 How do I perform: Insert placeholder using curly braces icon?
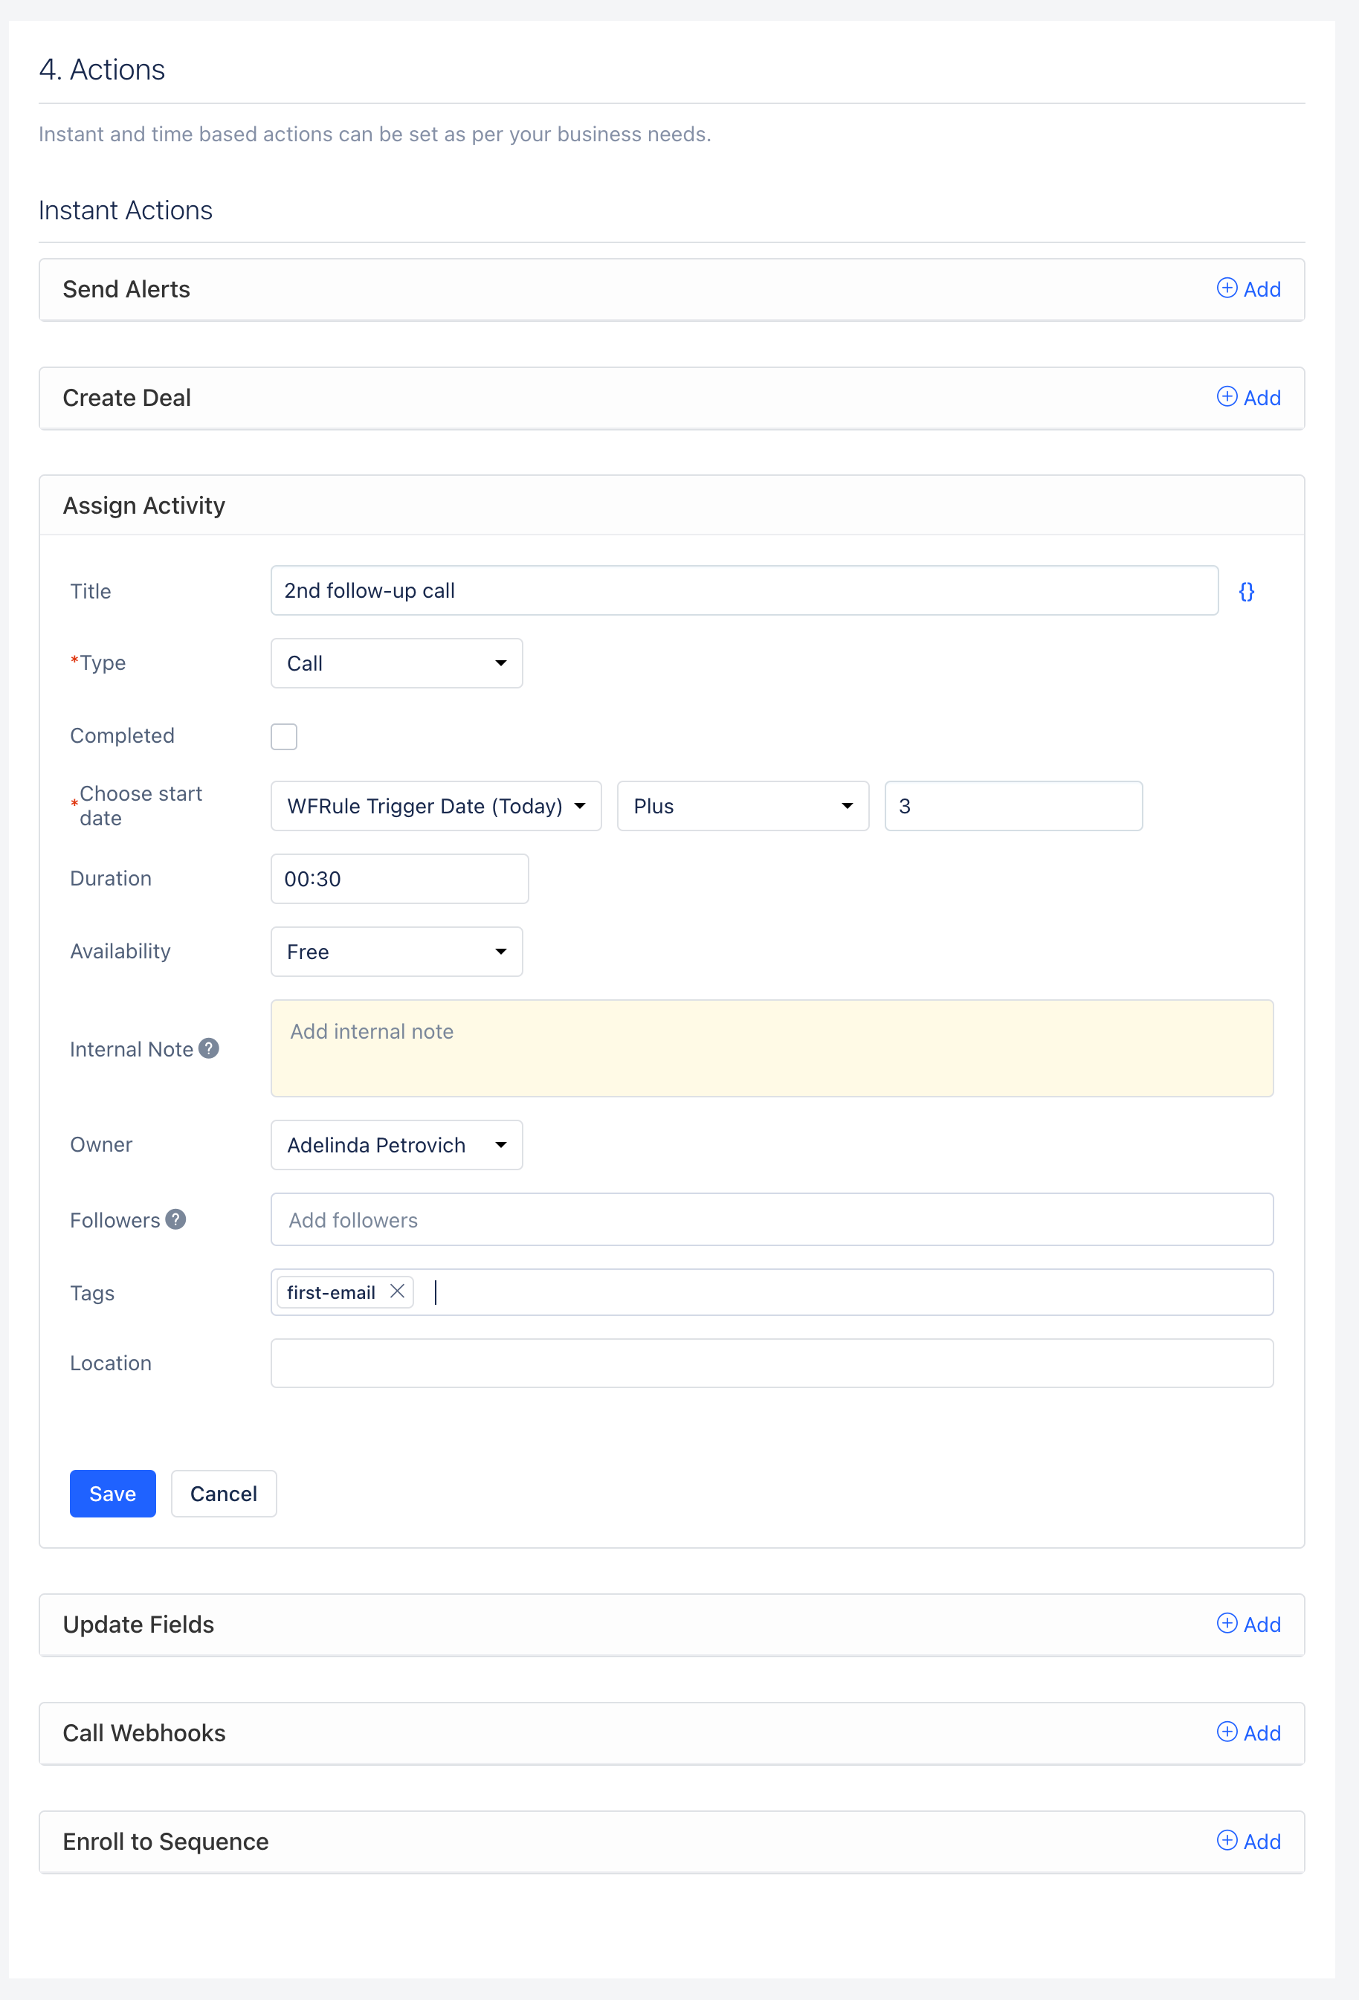pos(1245,591)
